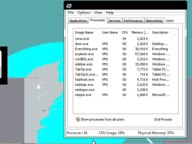Switch to the Applications tab
The image size is (192, 144).
(x=78, y=21)
